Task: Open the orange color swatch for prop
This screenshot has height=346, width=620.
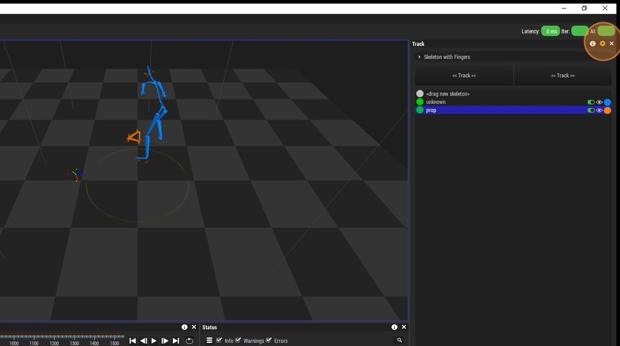Action: (x=608, y=110)
